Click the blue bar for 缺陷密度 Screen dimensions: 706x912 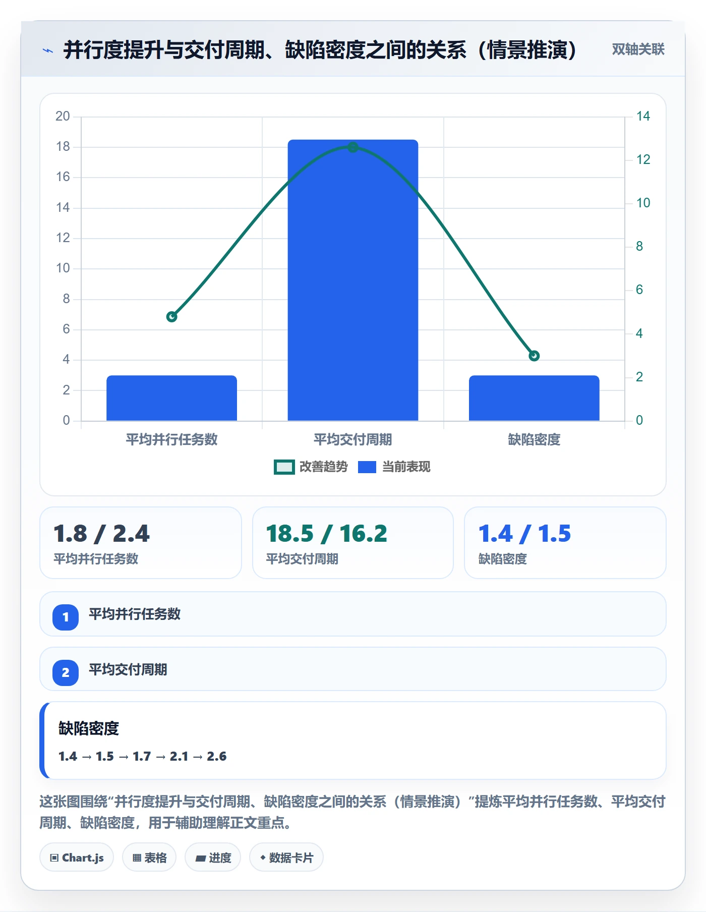(534, 398)
